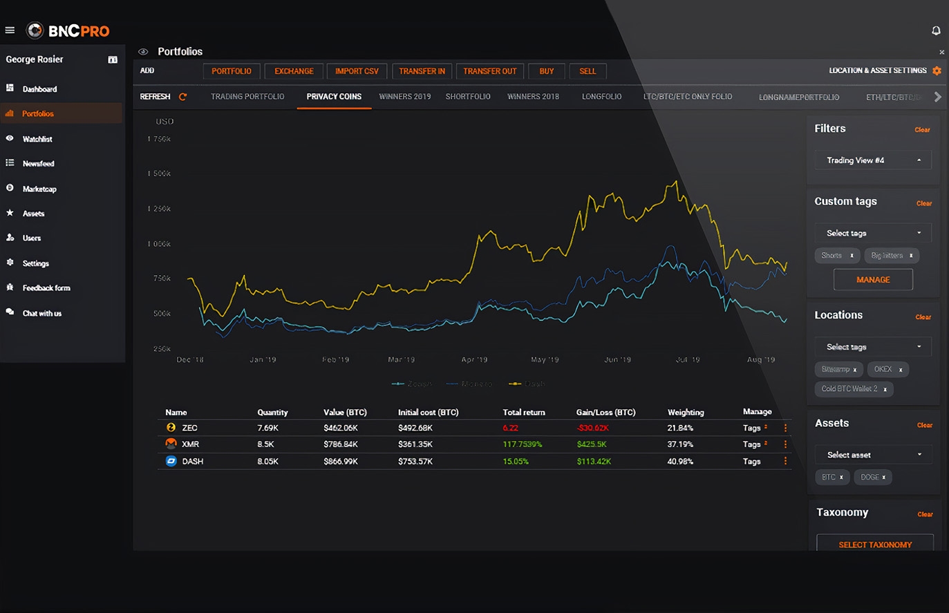The width and height of the screenshot is (949, 613).
Task: Open Tags for the DASH row
Action: [x=752, y=462]
